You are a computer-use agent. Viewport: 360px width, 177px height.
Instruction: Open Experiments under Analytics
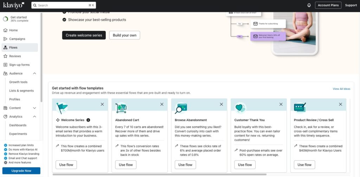18,134
